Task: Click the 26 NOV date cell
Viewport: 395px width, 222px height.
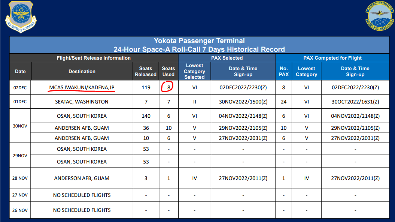Action: click(20, 210)
